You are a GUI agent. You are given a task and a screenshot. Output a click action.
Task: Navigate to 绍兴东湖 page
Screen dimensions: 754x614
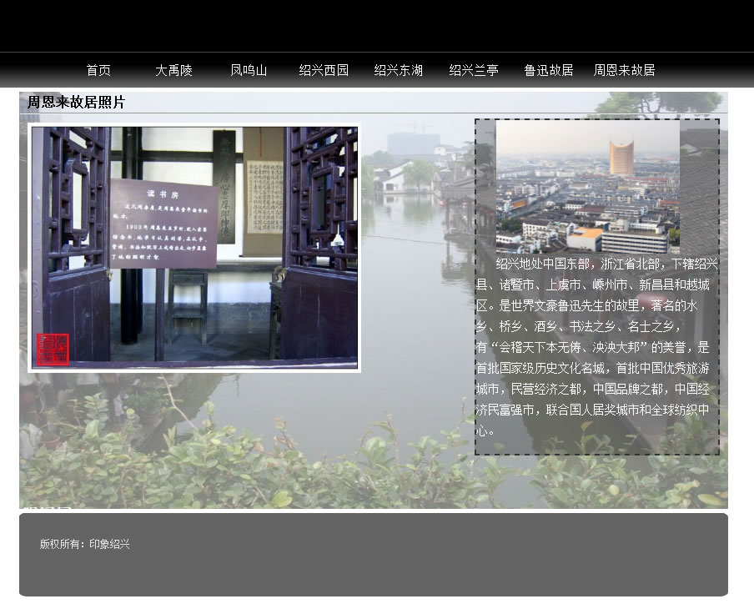tap(399, 70)
